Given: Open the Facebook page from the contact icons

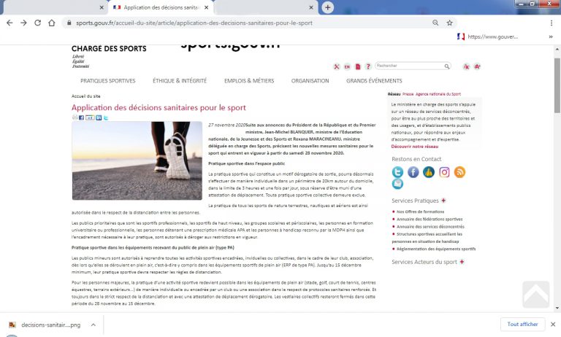Looking at the screenshot, I should coord(413,172).
